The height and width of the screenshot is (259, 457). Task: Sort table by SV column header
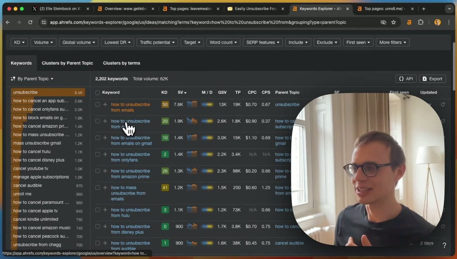coord(182,92)
